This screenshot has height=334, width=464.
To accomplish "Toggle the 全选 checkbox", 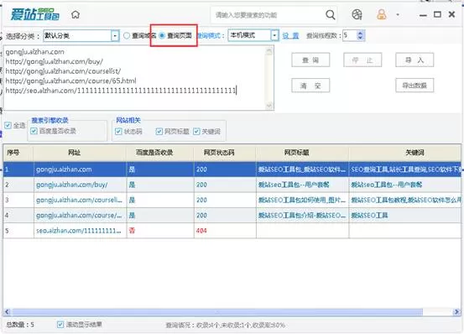I will (8, 125).
